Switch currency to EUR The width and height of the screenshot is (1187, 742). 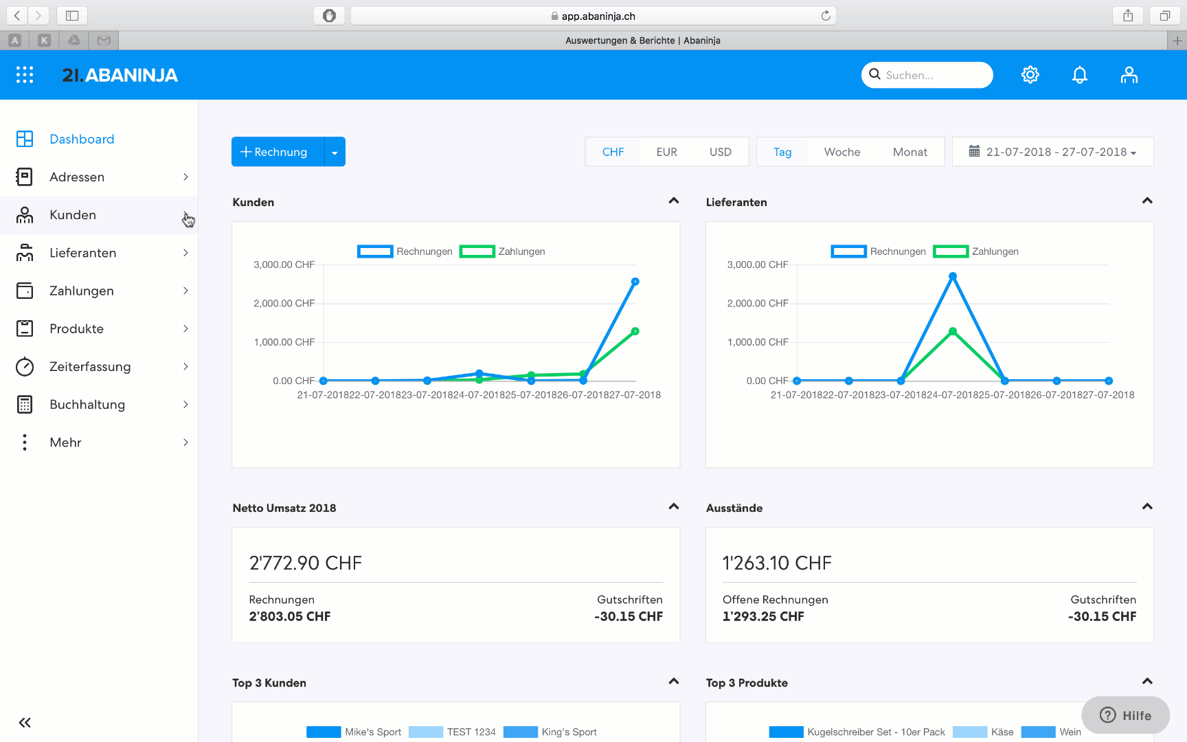coord(666,152)
